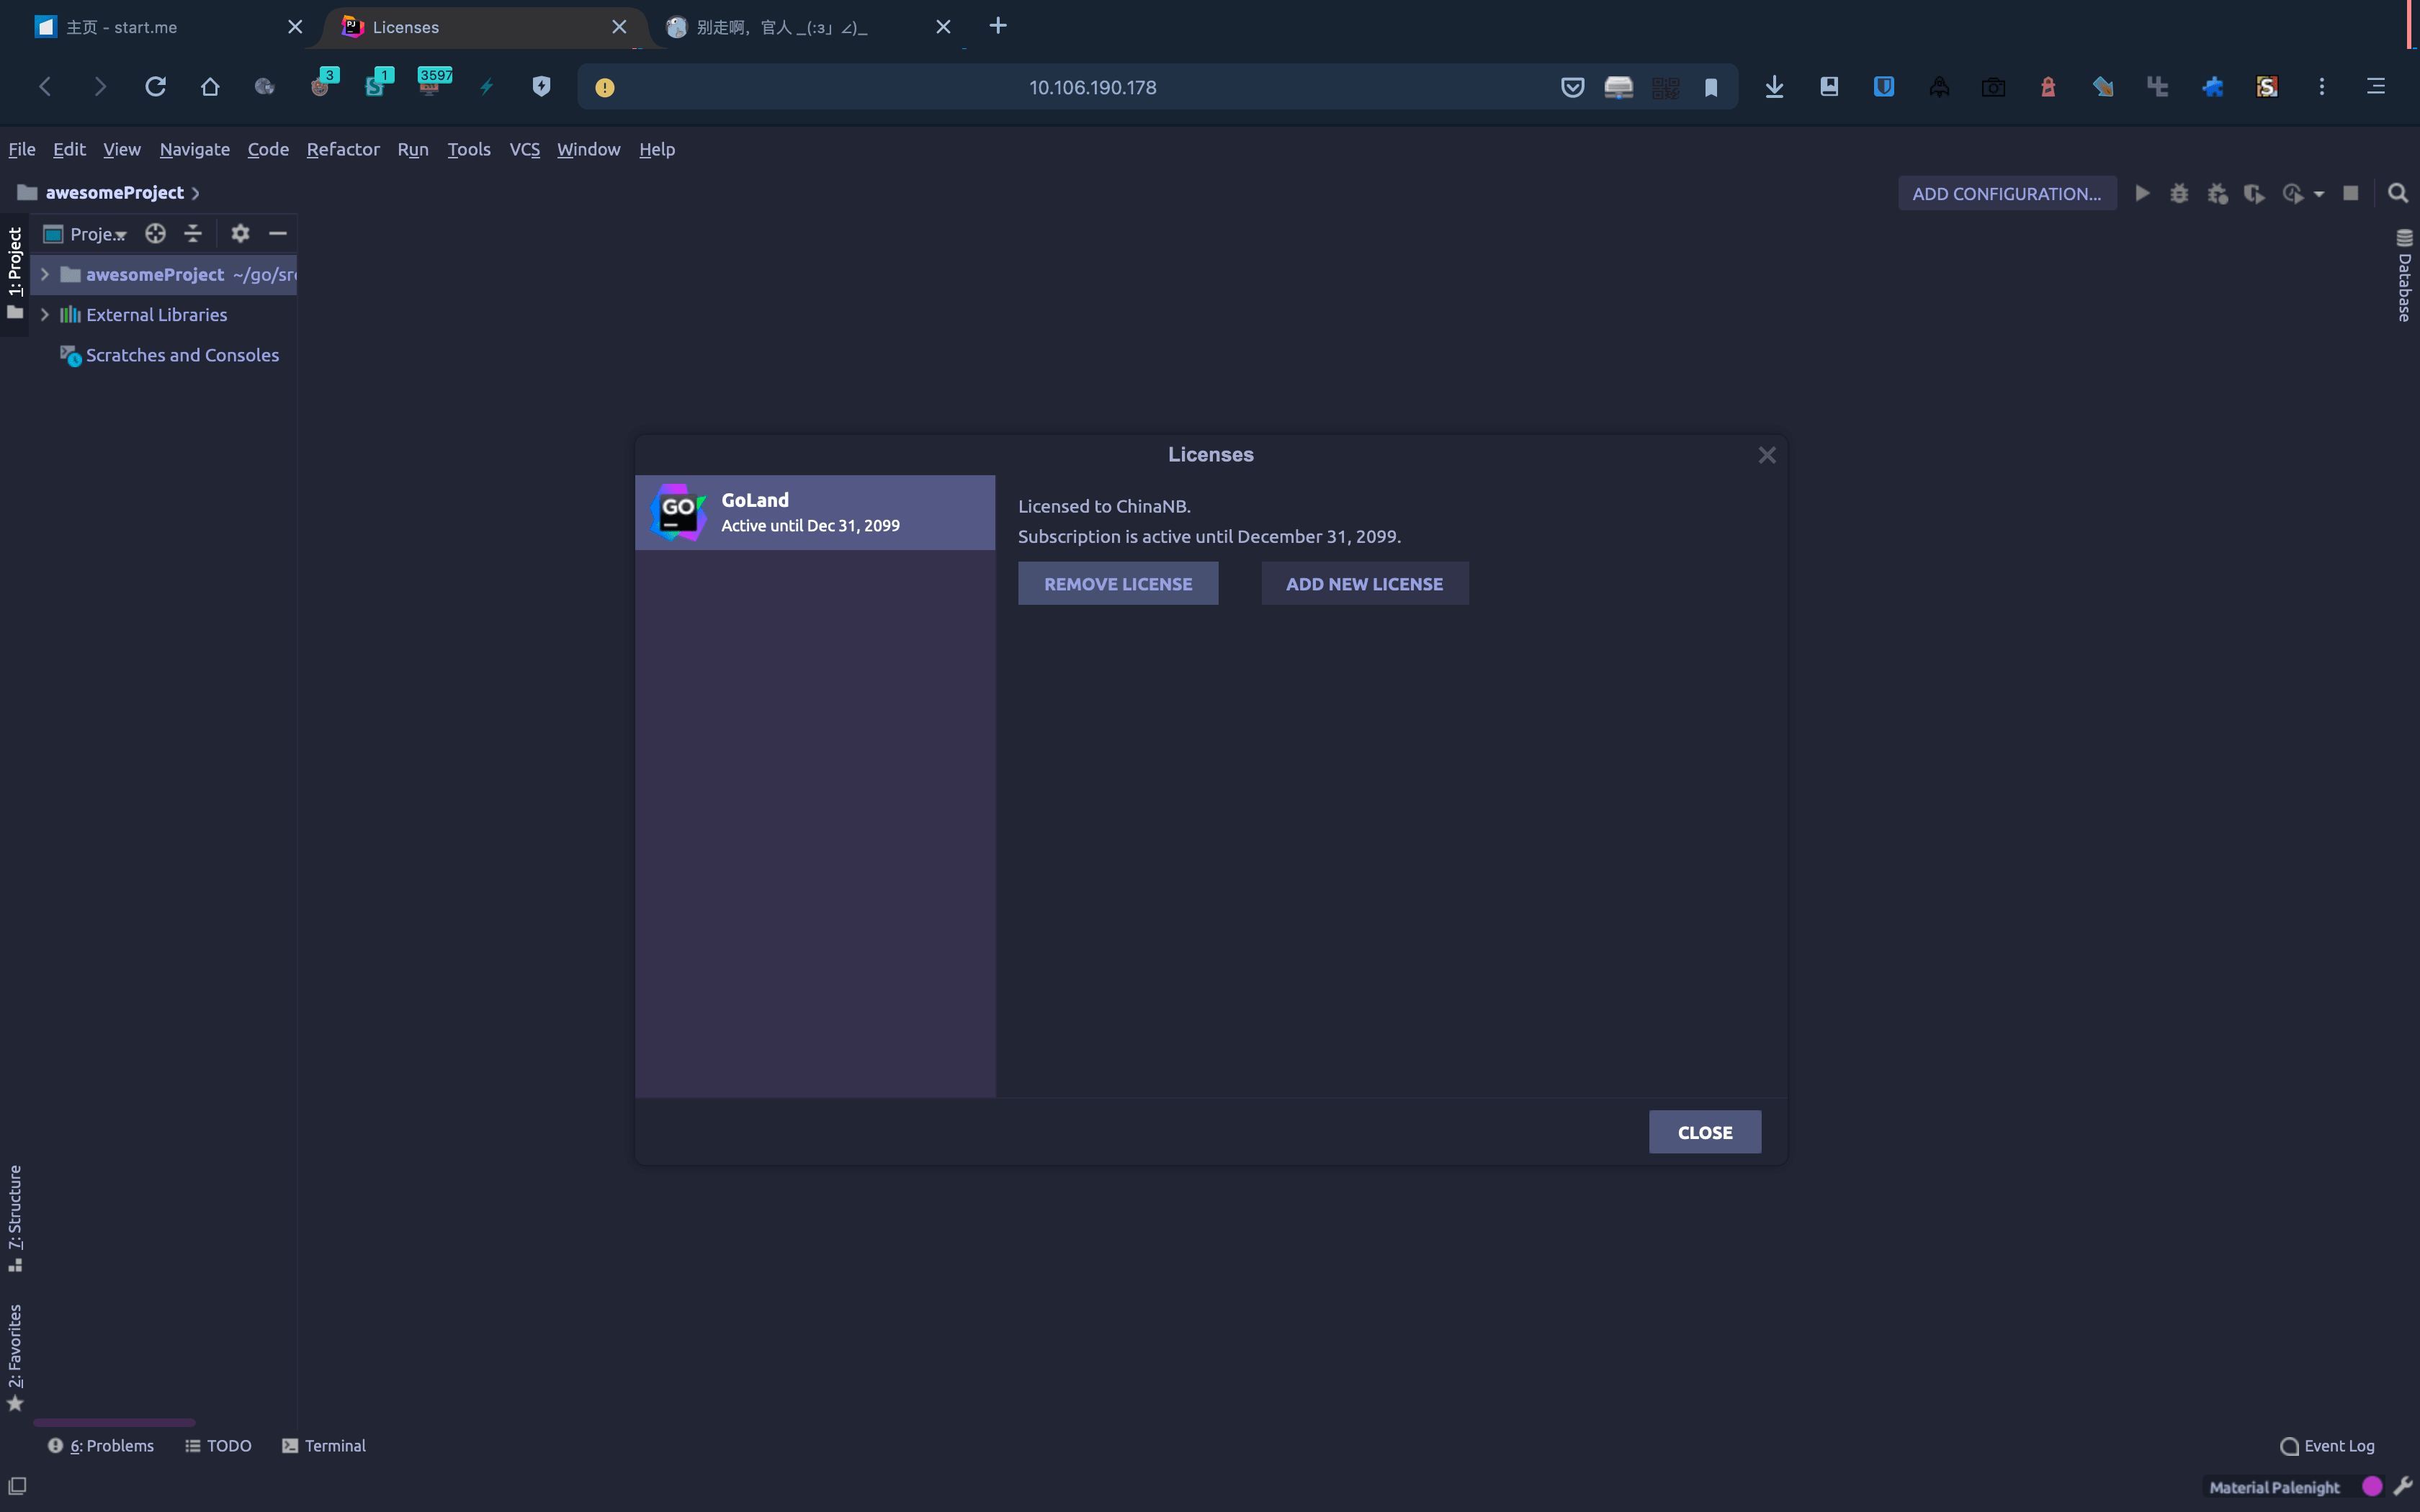This screenshot has height=1512, width=2420.
Task: Open the browser vertical three-dots menu
Action: click(2321, 87)
